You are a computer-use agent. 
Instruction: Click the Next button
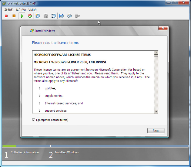tap(156, 131)
